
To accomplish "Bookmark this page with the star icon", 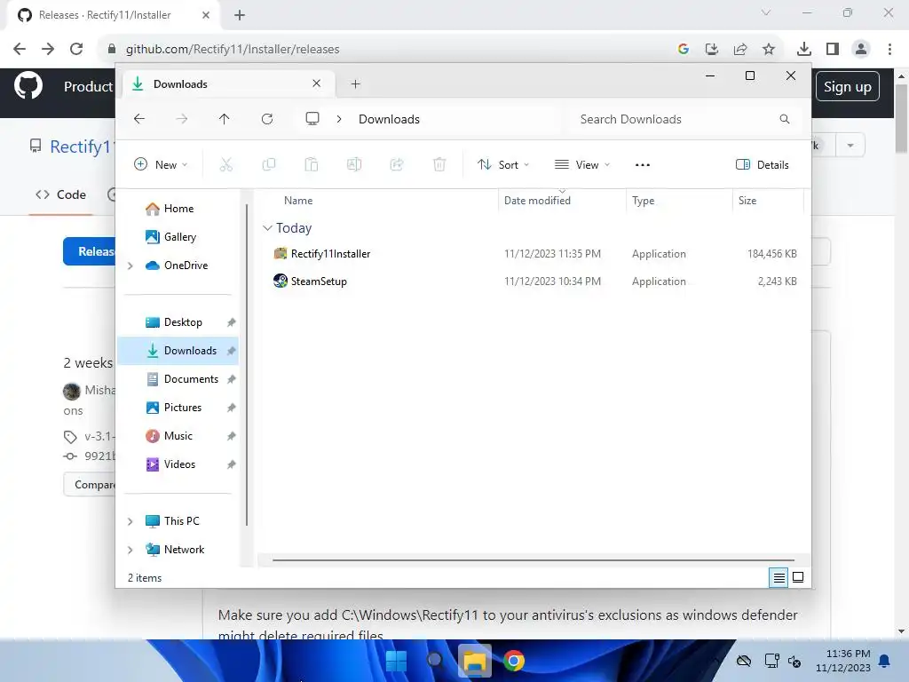I will (769, 49).
